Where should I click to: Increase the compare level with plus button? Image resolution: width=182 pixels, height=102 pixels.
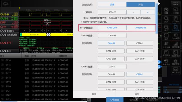coord(148,12)
